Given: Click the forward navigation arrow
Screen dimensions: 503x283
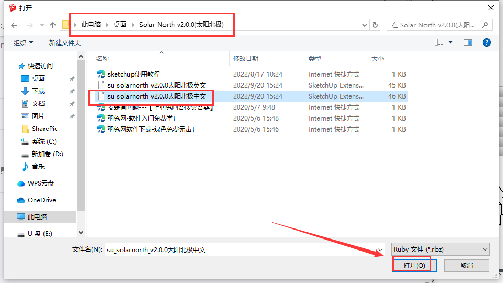Looking at the screenshot, I should click(x=29, y=25).
